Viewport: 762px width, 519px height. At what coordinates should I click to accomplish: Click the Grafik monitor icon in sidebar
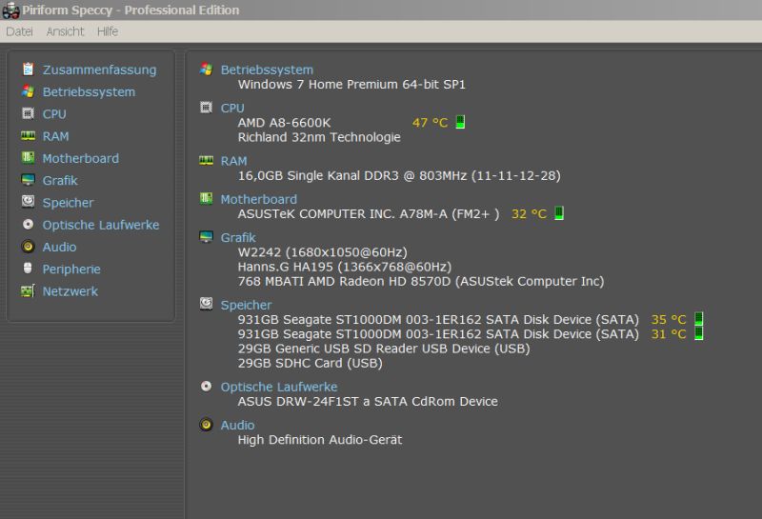[29, 180]
